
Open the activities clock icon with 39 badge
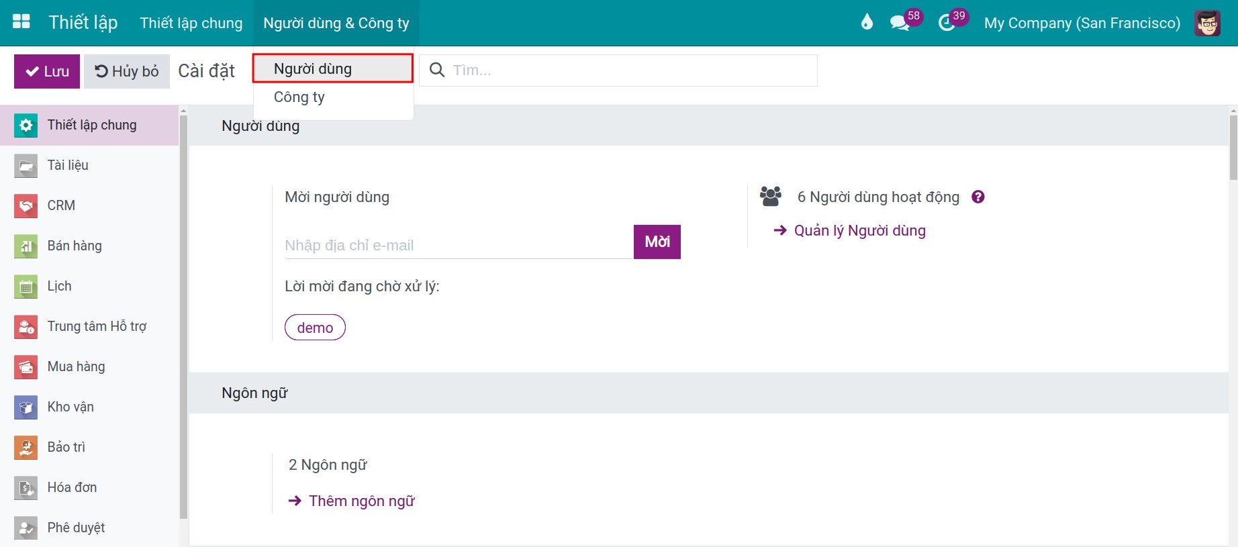pos(947,23)
